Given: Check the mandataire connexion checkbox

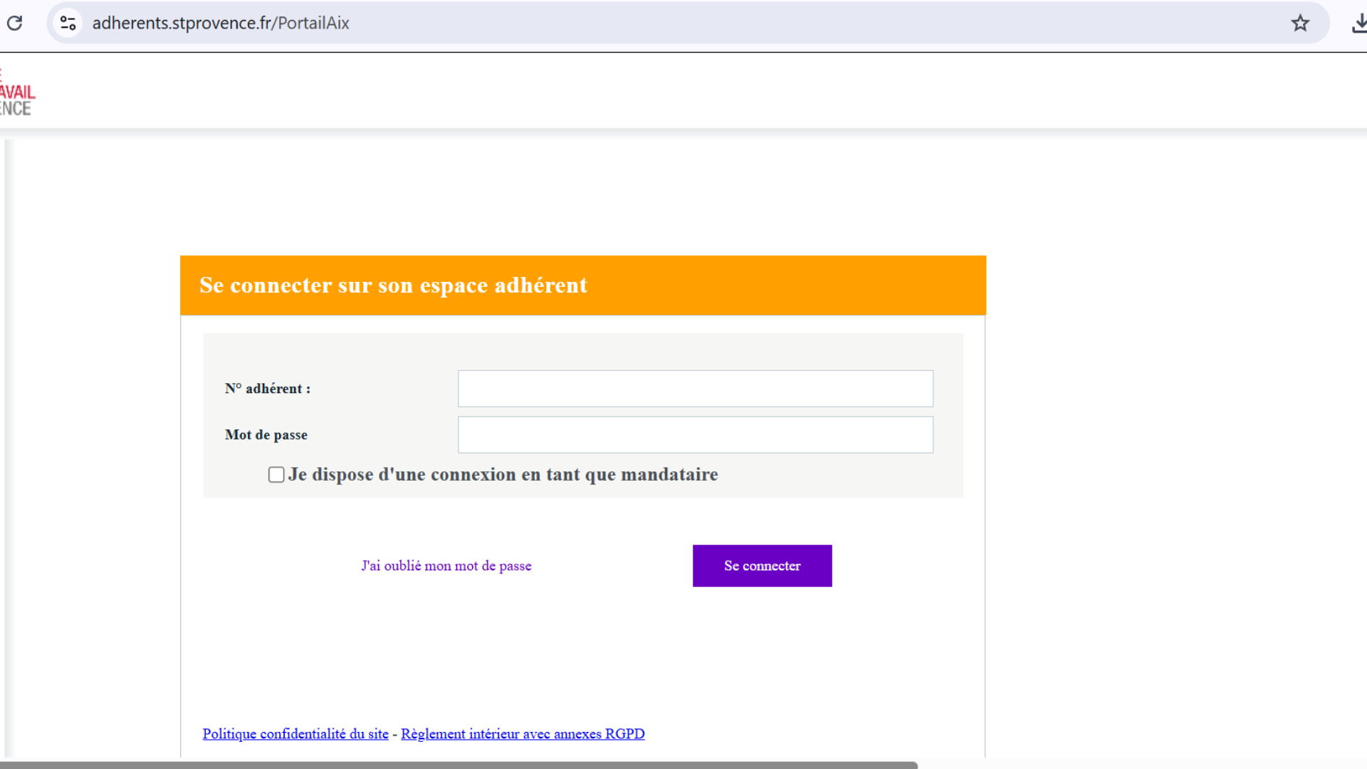Looking at the screenshot, I should pyautogui.click(x=276, y=474).
